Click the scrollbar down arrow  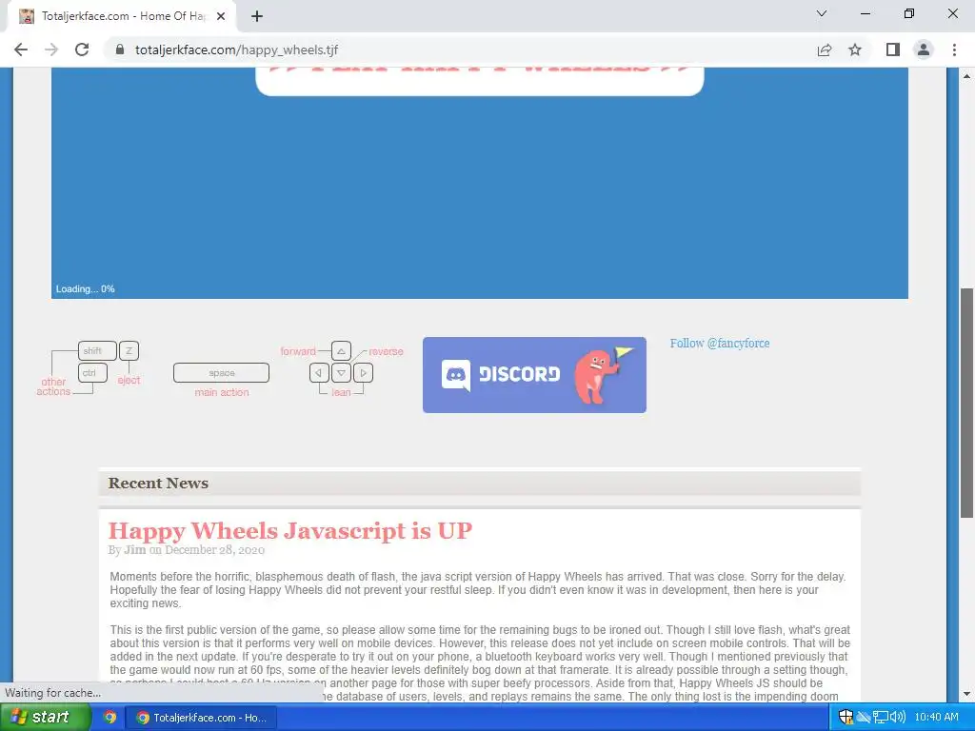pos(966,694)
